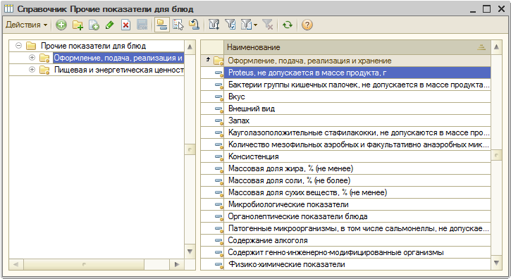Open the filter history dropdown arrow
Viewport: 511px width, 279px height.
[x=255, y=25]
